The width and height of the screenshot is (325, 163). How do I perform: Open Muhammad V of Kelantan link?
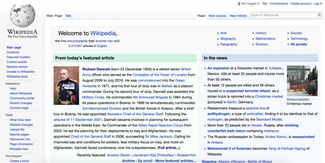229,148
